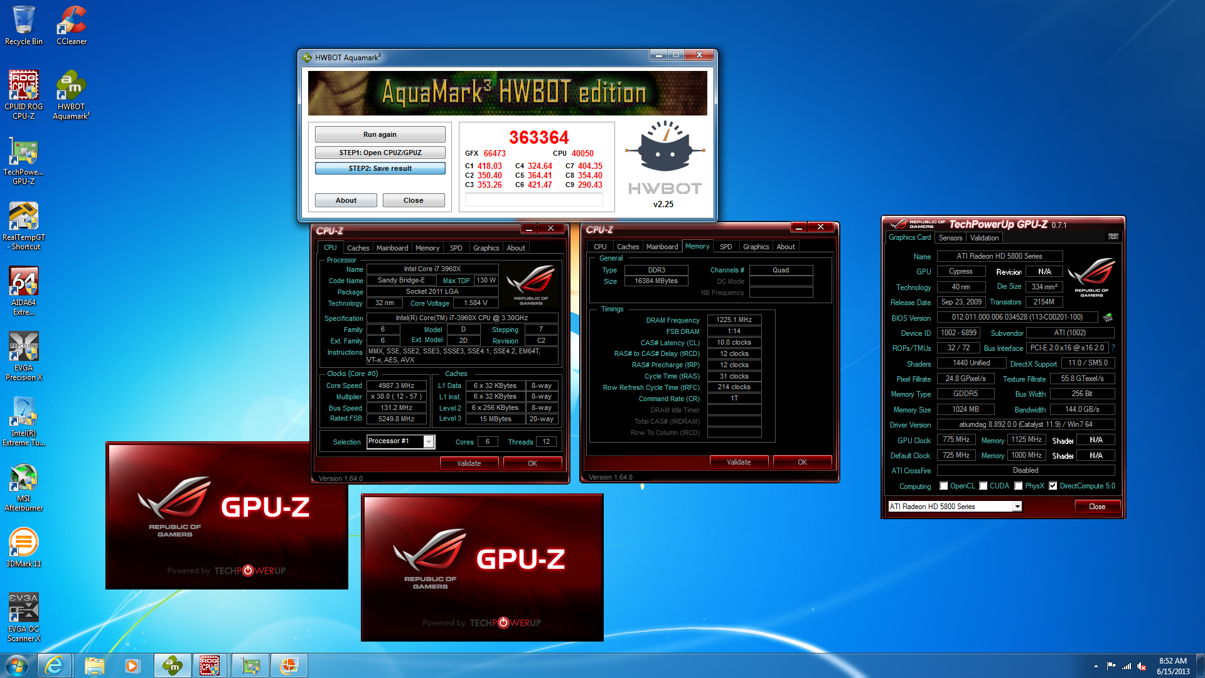The width and height of the screenshot is (1205, 678).
Task: Click the Core Voltage value 1.584 V
Action: pos(475,303)
